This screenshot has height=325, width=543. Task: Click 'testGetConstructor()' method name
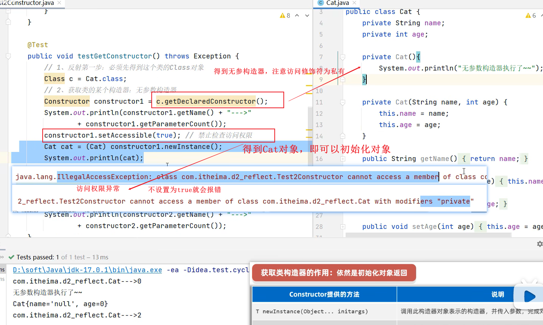[x=118, y=56]
